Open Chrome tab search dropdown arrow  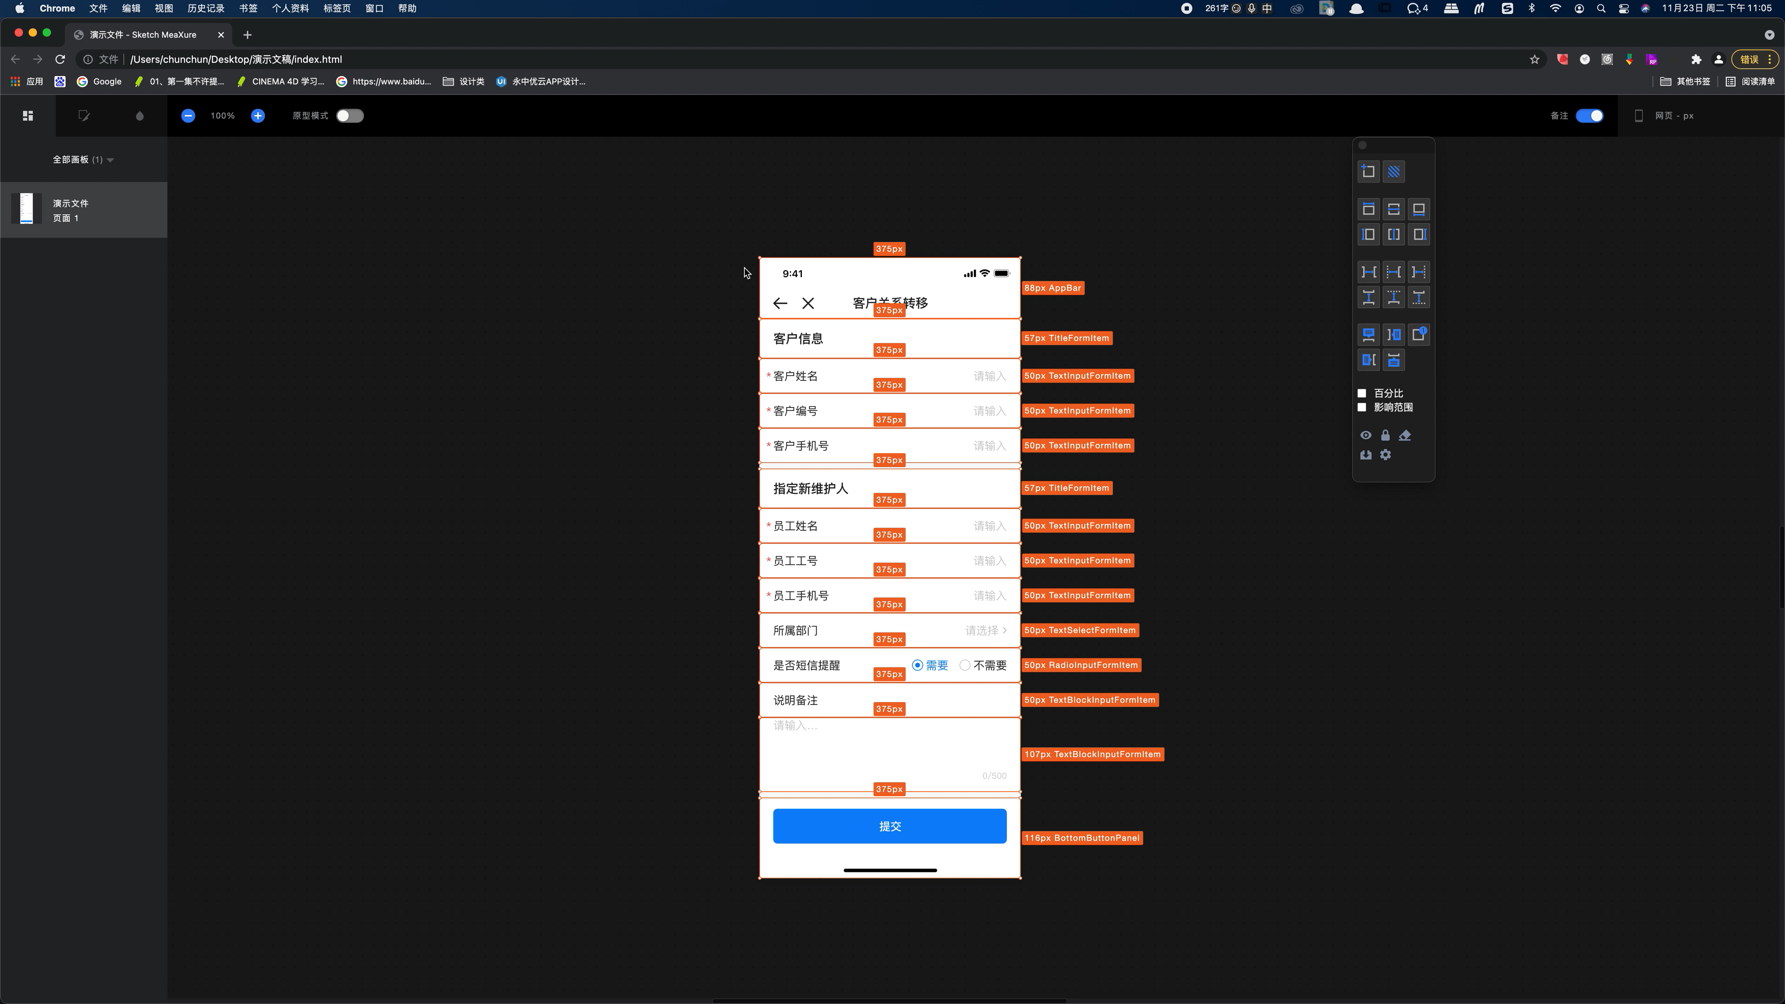pyautogui.click(x=1769, y=35)
